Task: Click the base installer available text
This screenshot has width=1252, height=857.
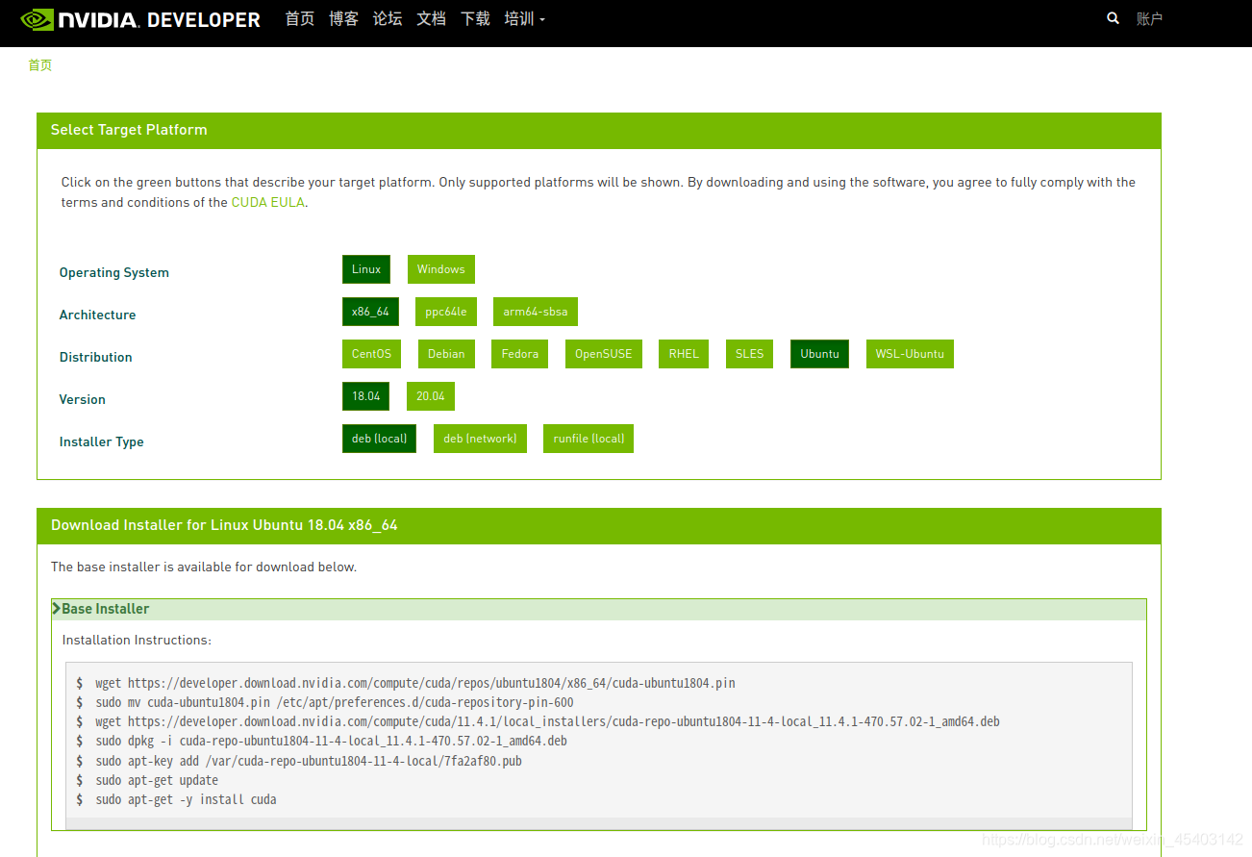Action: (204, 567)
